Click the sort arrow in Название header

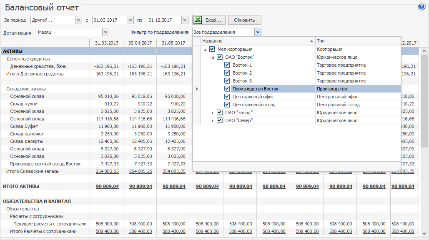coord(311,41)
